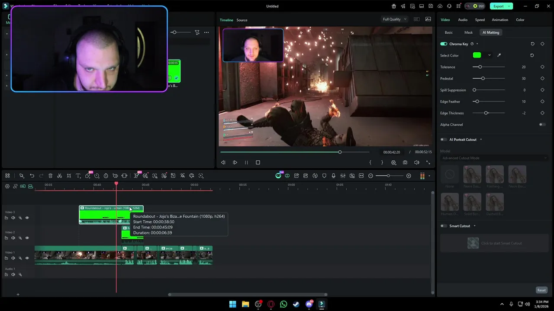Zoom out timeline with minus icon
The width and height of the screenshot is (554, 311).
[370, 176]
